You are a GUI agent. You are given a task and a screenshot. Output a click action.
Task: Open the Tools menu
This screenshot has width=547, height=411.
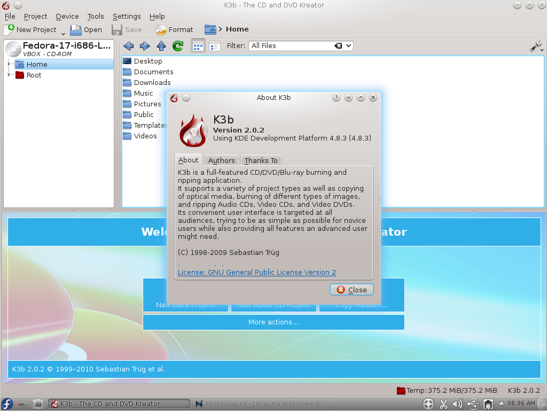coord(96,17)
